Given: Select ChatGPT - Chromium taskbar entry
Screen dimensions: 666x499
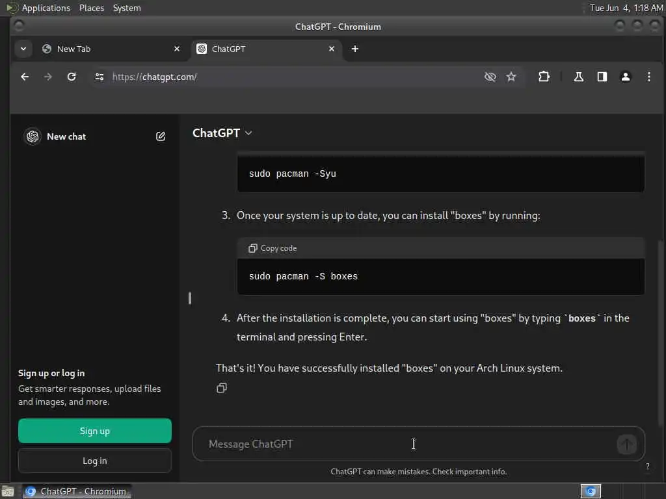Looking at the screenshot, I should (x=77, y=491).
